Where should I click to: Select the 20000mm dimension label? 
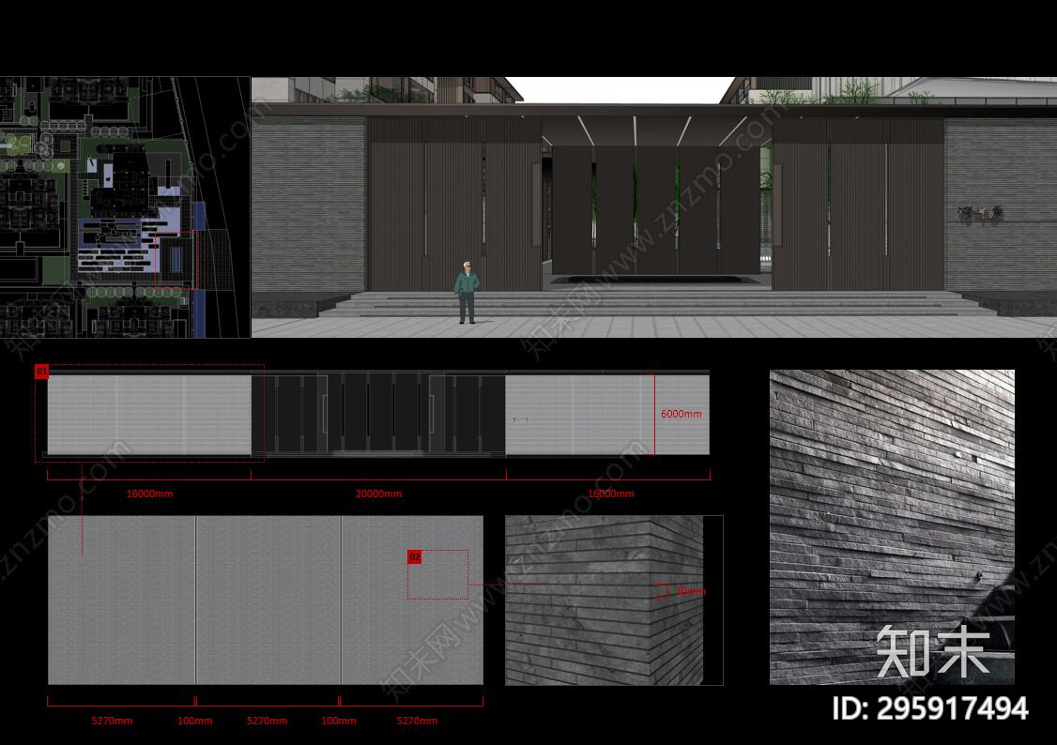tap(378, 494)
